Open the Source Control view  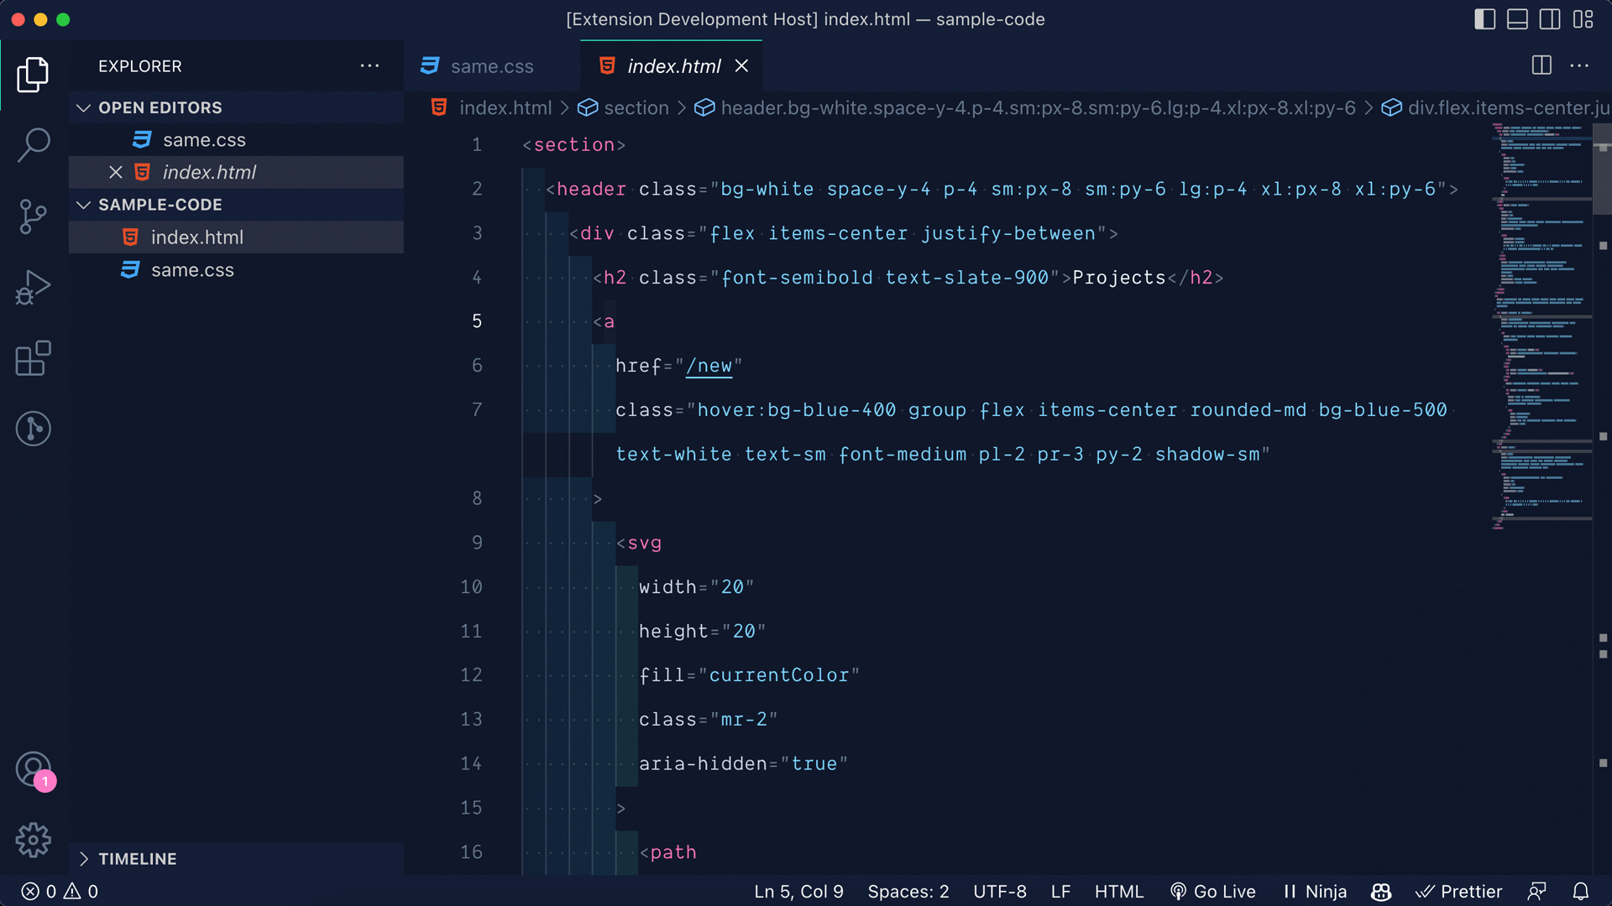pos(34,216)
